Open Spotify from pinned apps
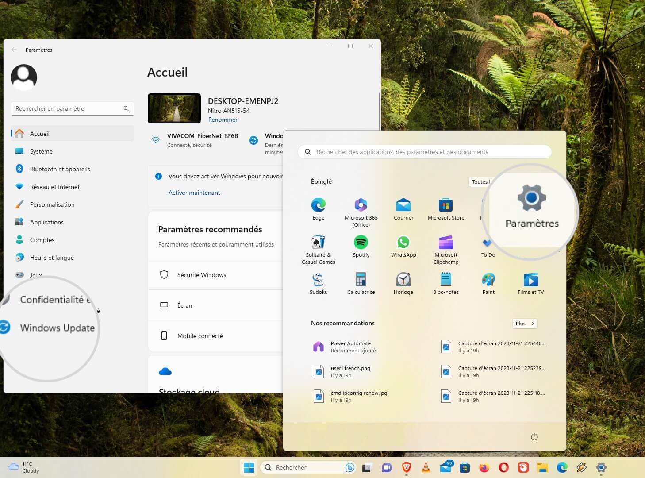This screenshot has height=478, width=645. [x=361, y=246]
